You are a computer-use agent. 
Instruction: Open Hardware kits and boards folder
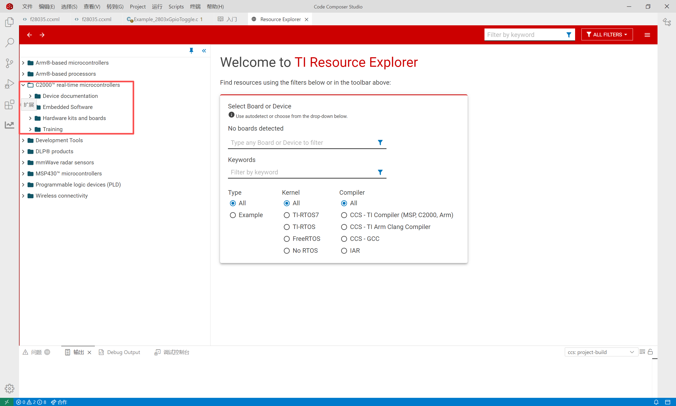pyautogui.click(x=74, y=118)
